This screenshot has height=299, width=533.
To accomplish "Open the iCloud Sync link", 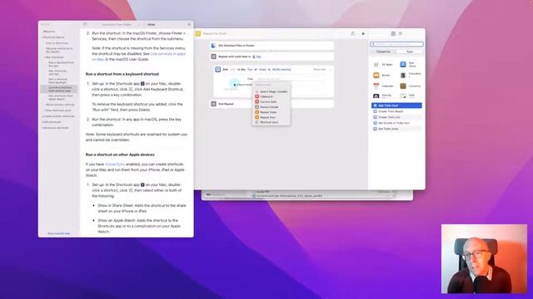I will 115,164.
